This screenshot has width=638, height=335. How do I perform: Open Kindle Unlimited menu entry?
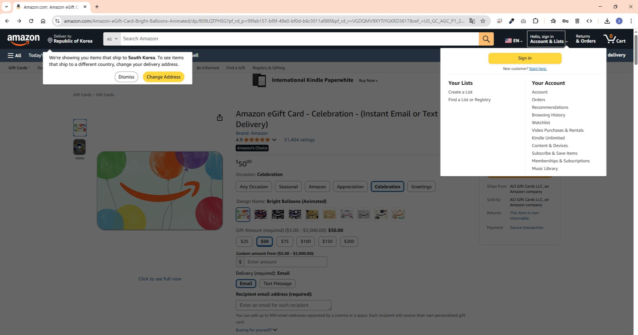coord(548,138)
